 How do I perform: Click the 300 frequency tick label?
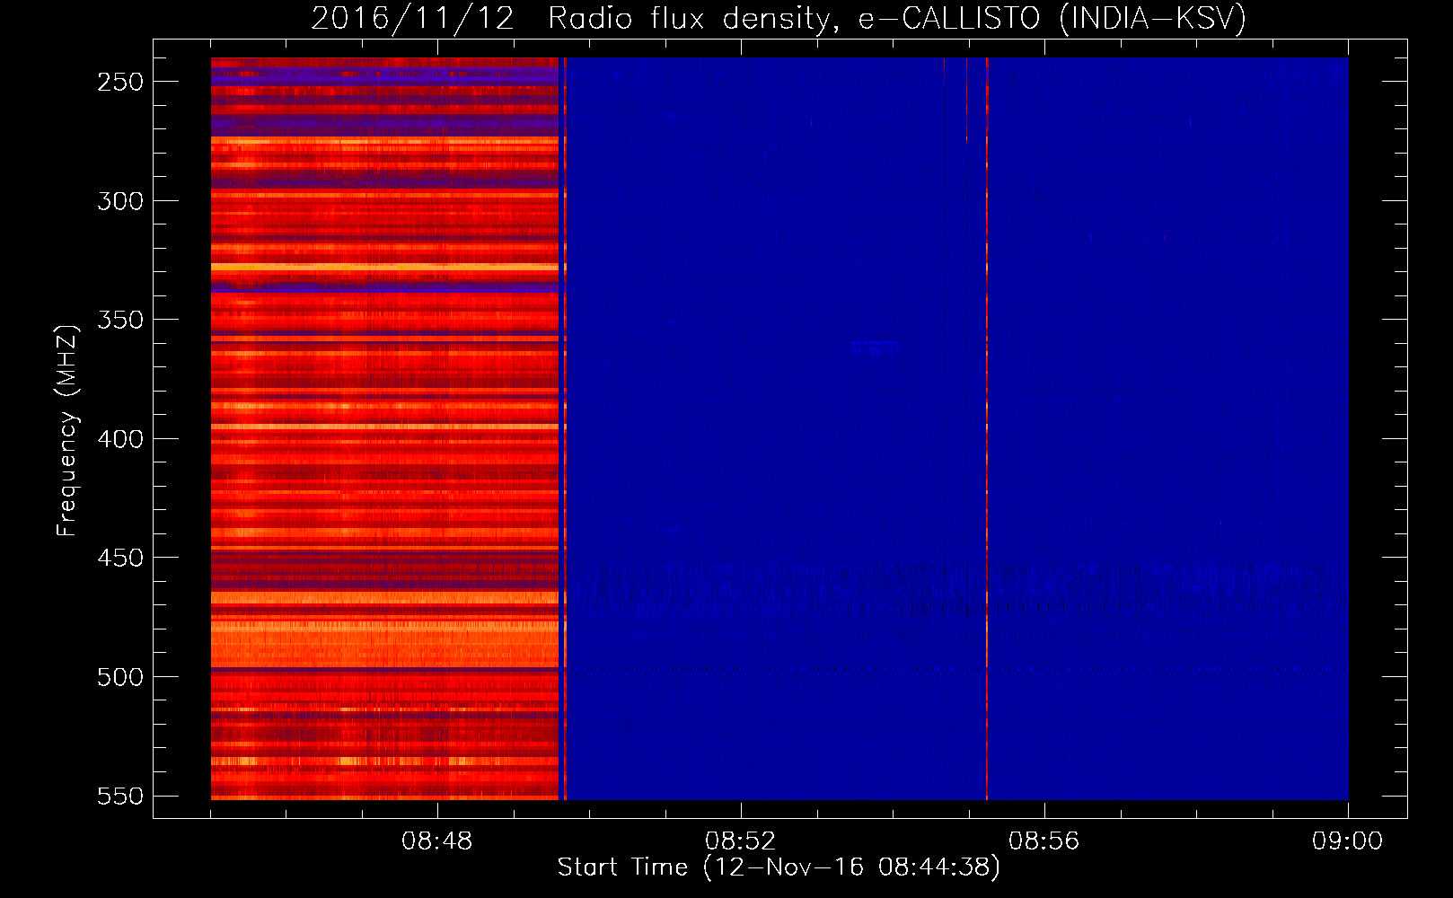(120, 201)
